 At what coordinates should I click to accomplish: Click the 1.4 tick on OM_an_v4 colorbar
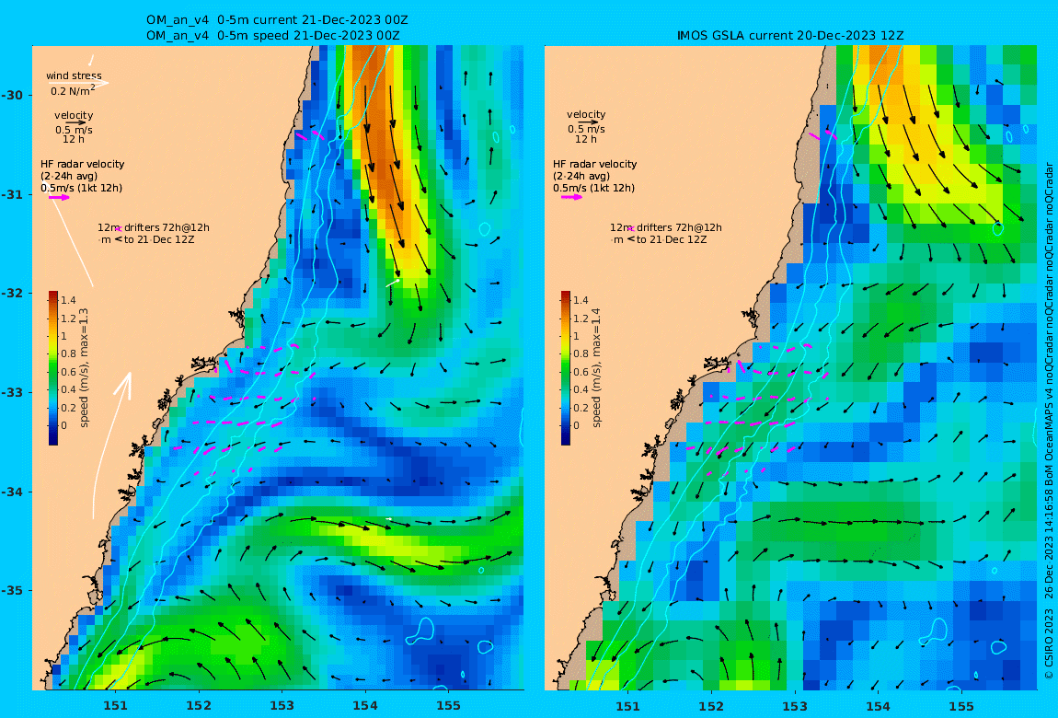68,300
